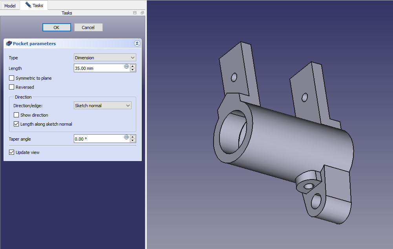Disable the Update view checkbox
The height and width of the screenshot is (249, 393).
(x=12, y=152)
